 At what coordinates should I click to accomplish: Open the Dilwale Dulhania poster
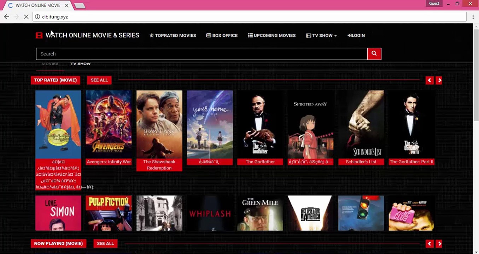pos(58,124)
